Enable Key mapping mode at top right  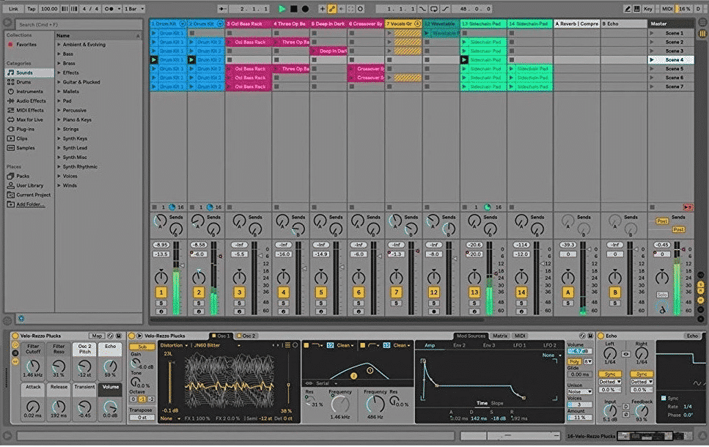(648, 9)
